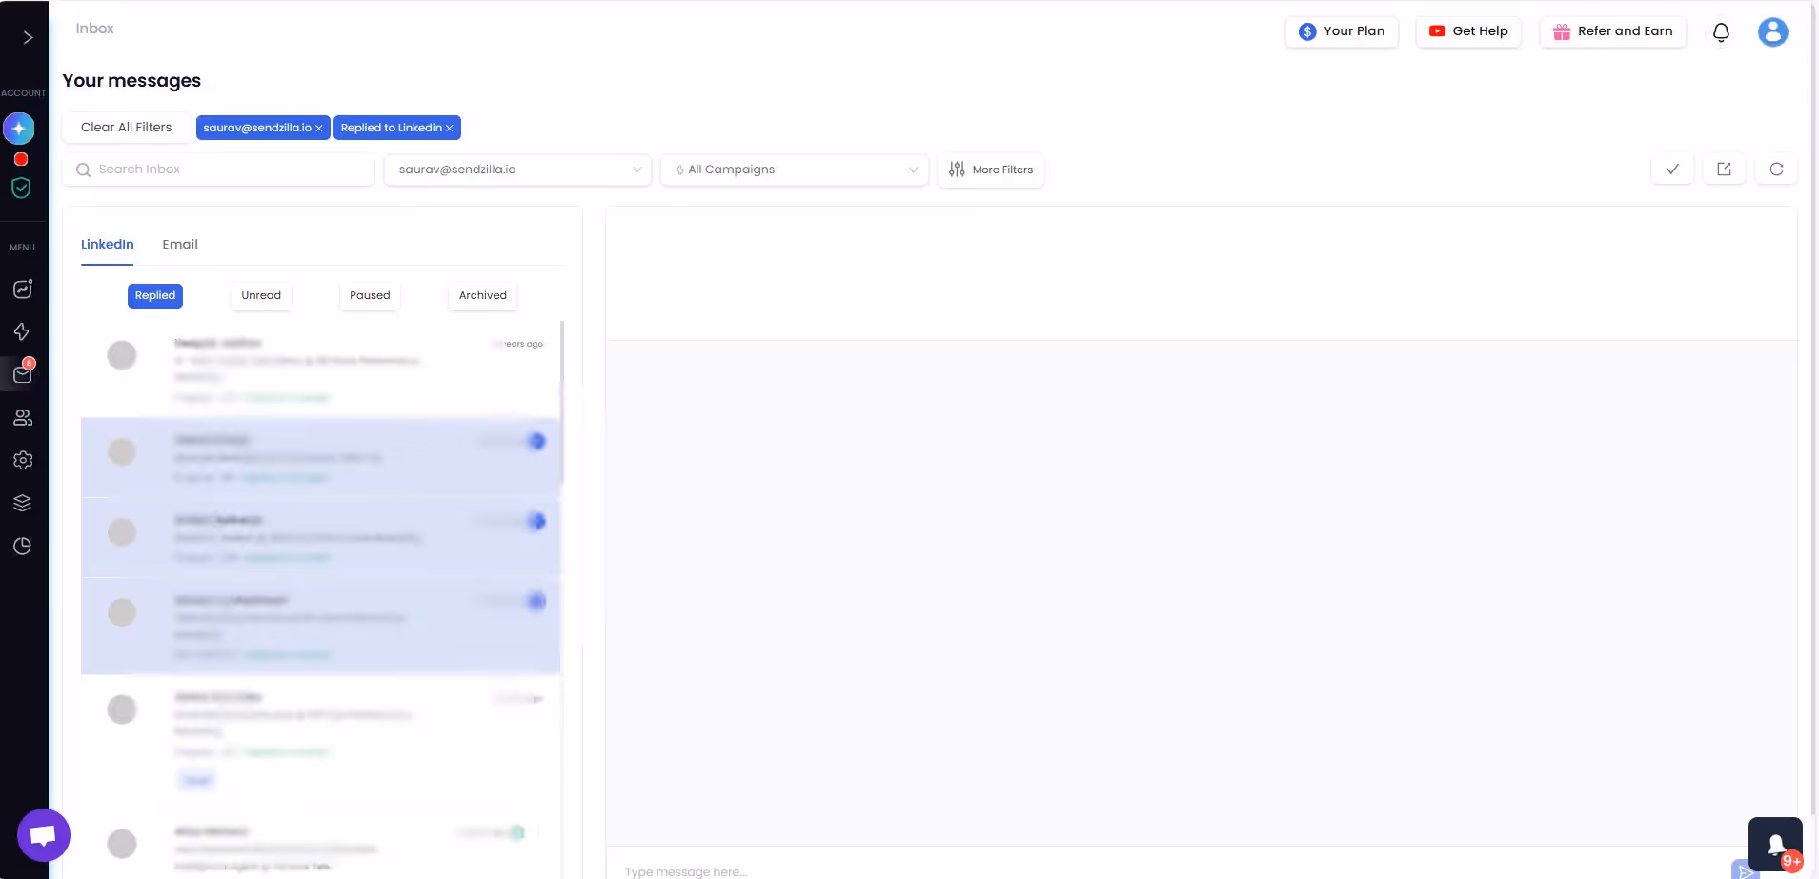Image resolution: width=1819 pixels, height=879 pixels.
Task: Toggle the Replied filter pill
Action: [x=154, y=295]
